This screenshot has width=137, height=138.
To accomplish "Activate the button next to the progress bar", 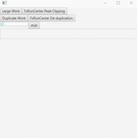I will (x=34, y=25).
